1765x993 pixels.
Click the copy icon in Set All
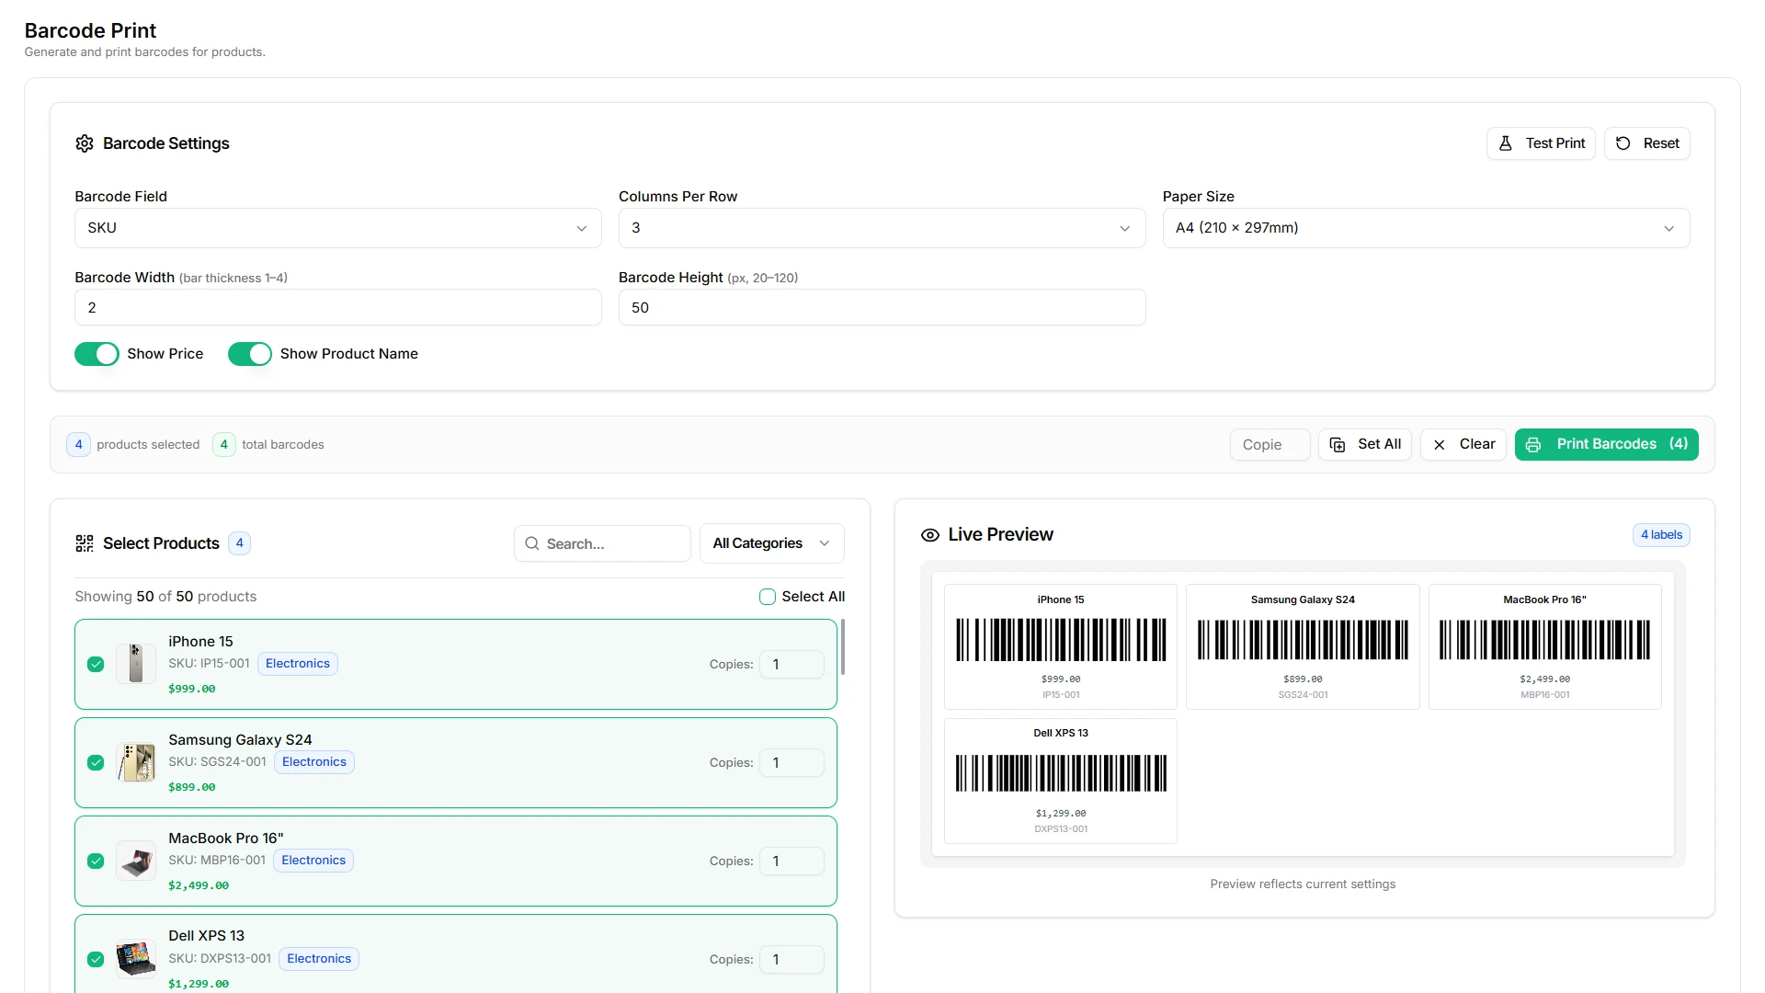pyautogui.click(x=1338, y=445)
